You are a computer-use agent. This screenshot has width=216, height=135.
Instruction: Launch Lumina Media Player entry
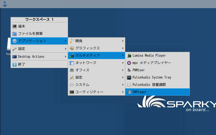click(157, 56)
